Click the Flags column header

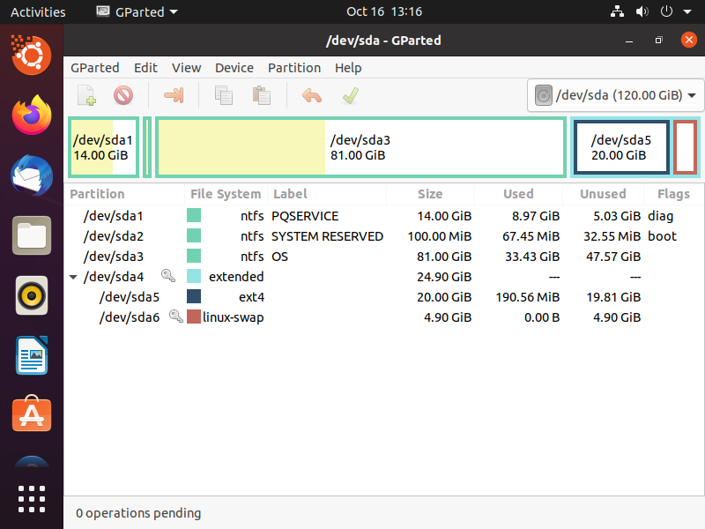pos(673,194)
